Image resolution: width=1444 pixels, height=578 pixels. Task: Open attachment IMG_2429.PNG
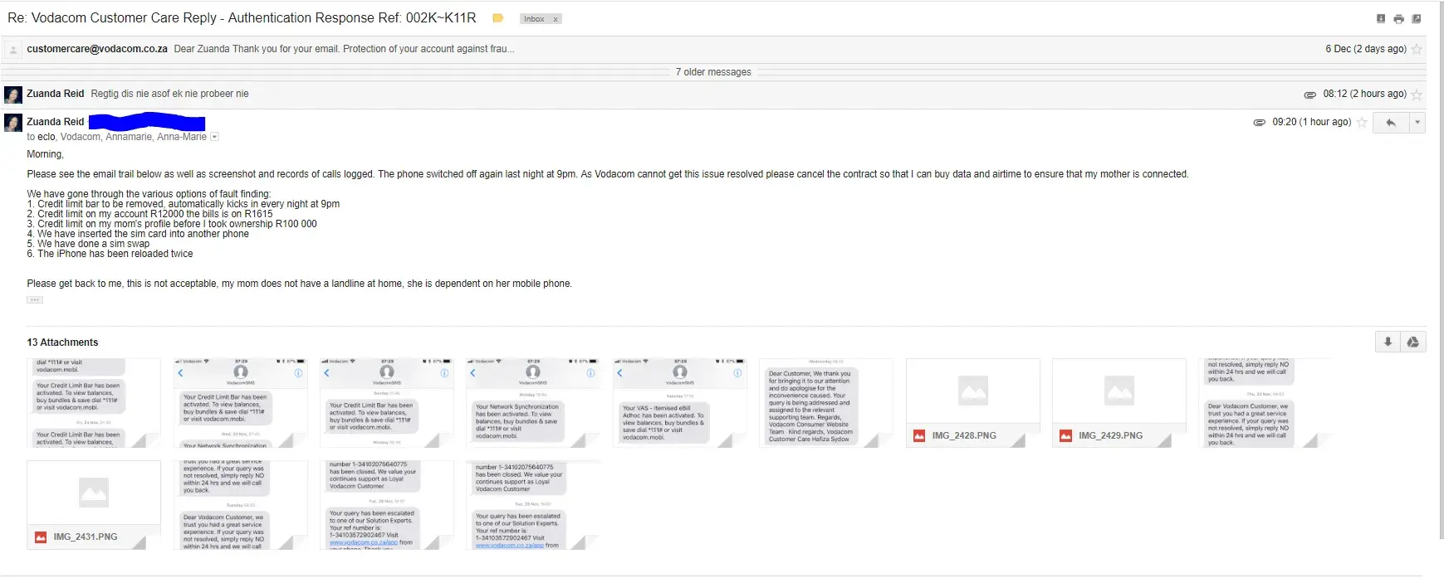pos(1119,403)
